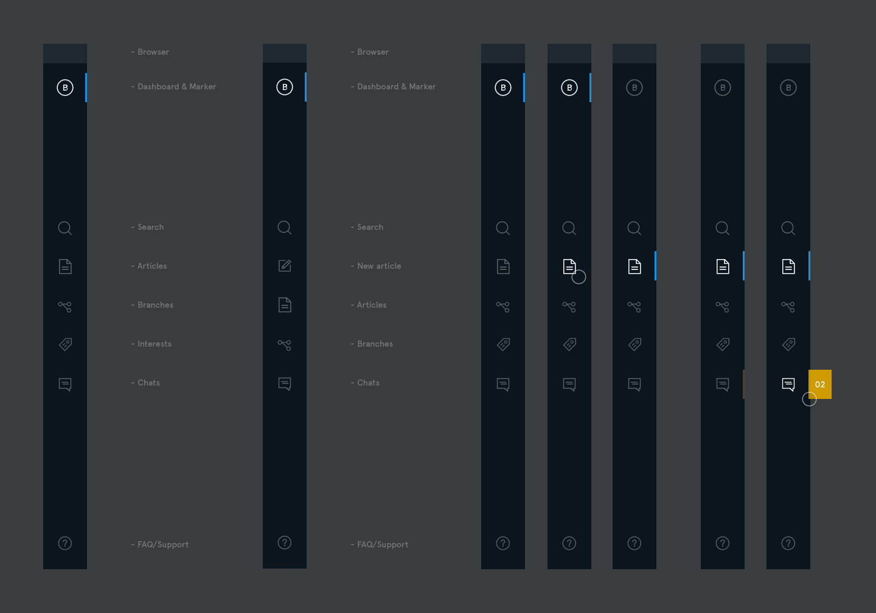Open the Articles document icon in leftmost sidebar
The image size is (876, 613).
click(65, 266)
